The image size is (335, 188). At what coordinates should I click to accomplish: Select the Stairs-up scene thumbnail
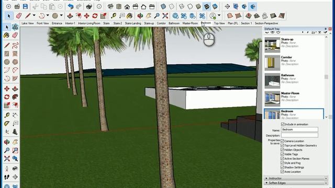click(x=272, y=45)
